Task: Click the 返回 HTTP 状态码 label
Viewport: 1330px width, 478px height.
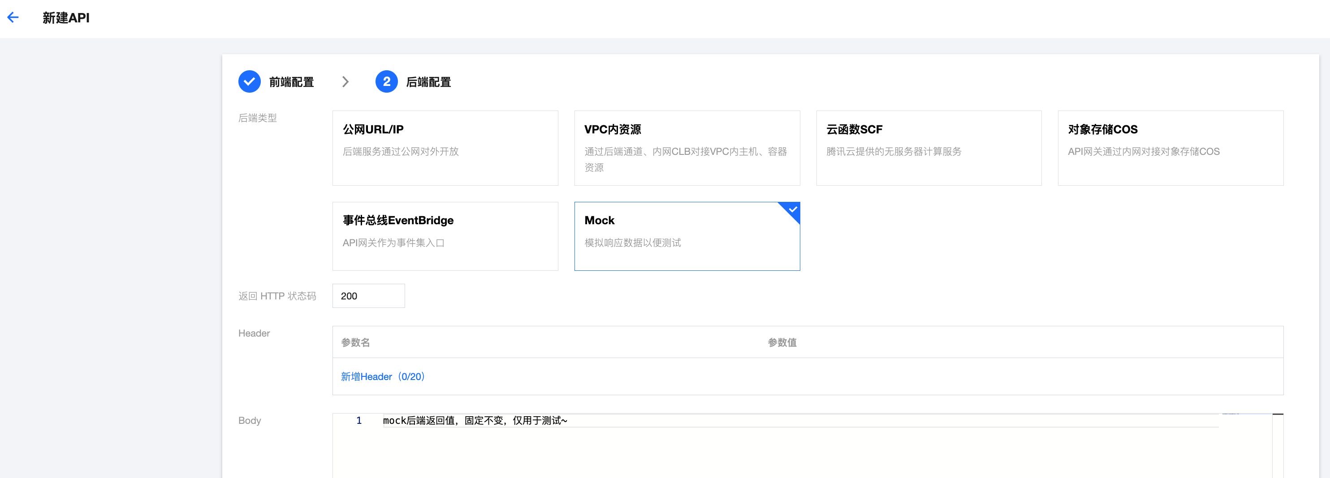Action: click(277, 296)
